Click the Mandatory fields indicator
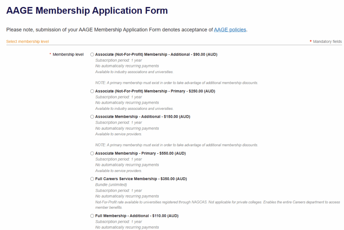The height and width of the screenshot is (230, 344). 327,41
